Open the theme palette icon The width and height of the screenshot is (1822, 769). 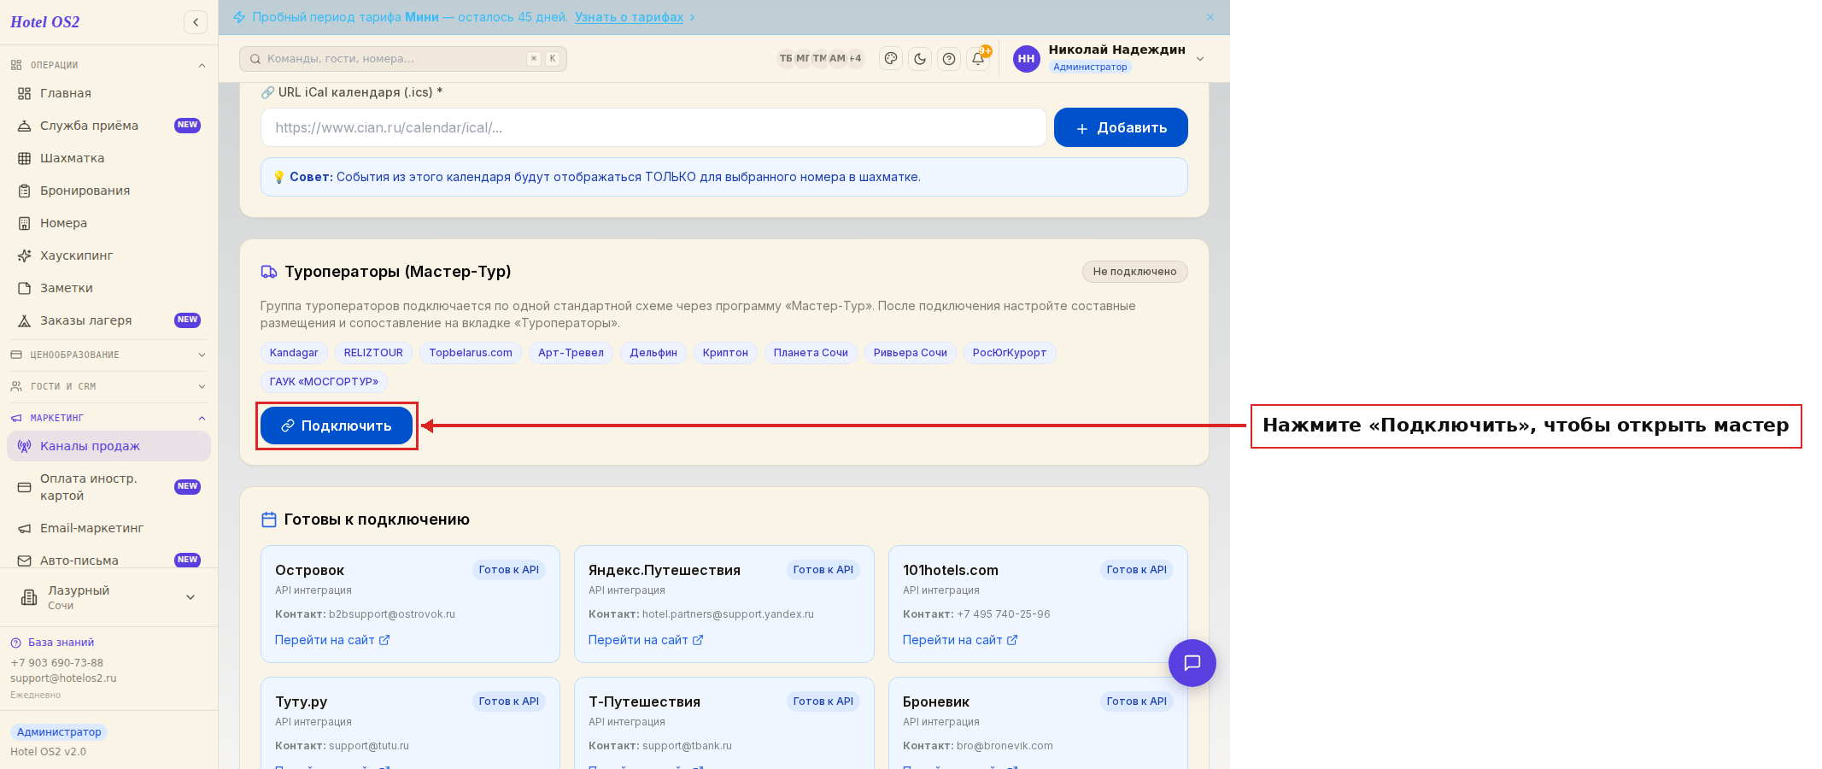click(x=891, y=59)
